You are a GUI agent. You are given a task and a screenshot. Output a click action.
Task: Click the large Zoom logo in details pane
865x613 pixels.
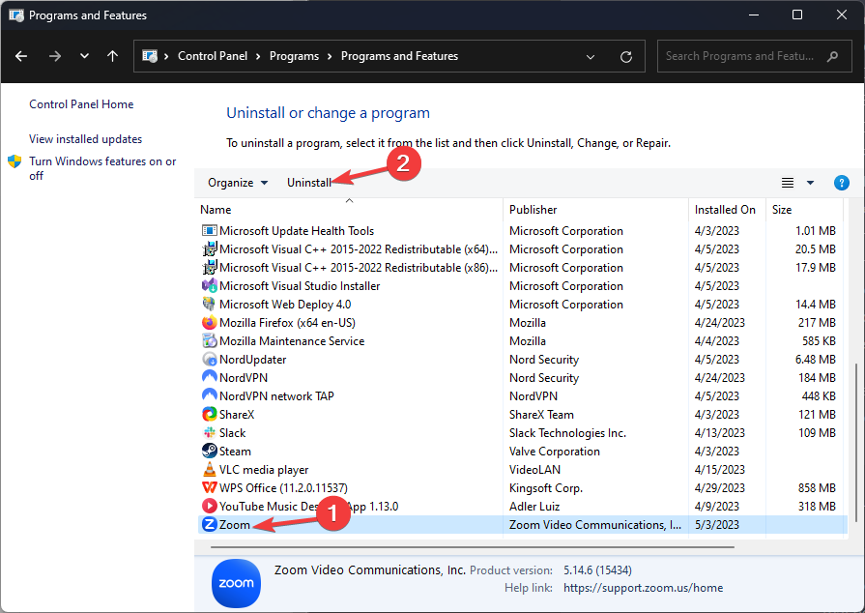(x=236, y=583)
